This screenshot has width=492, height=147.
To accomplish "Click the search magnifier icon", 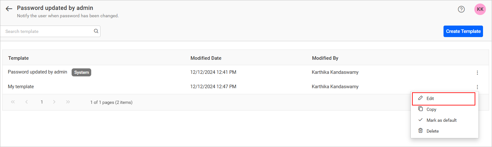I will pos(96,31).
